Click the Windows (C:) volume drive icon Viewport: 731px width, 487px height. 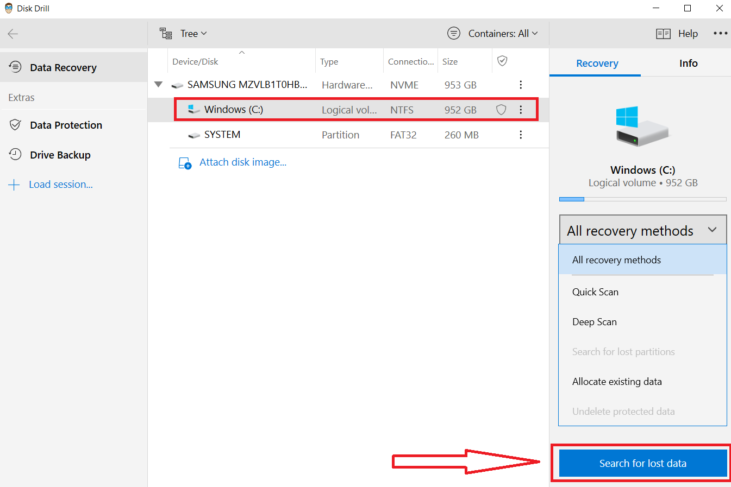(x=193, y=109)
